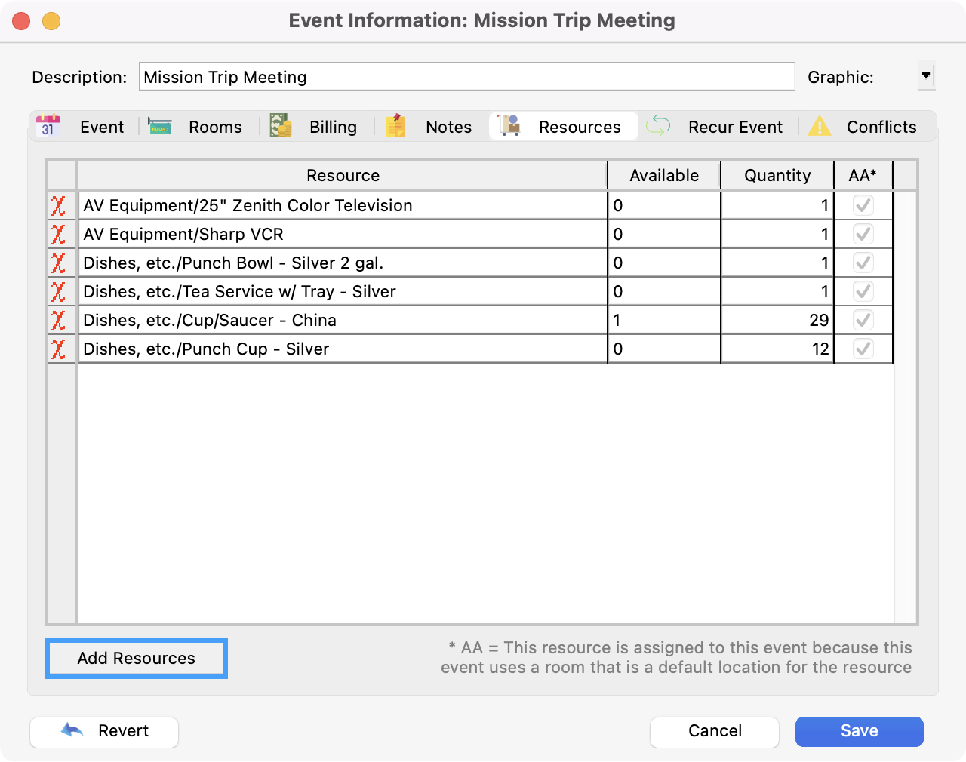Image resolution: width=966 pixels, height=762 pixels.
Task: Go to the Recur Event tab
Action: click(x=715, y=127)
